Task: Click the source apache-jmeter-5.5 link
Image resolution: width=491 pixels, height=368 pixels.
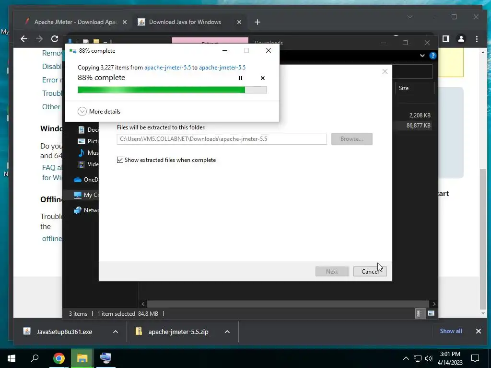Action: click(167, 68)
